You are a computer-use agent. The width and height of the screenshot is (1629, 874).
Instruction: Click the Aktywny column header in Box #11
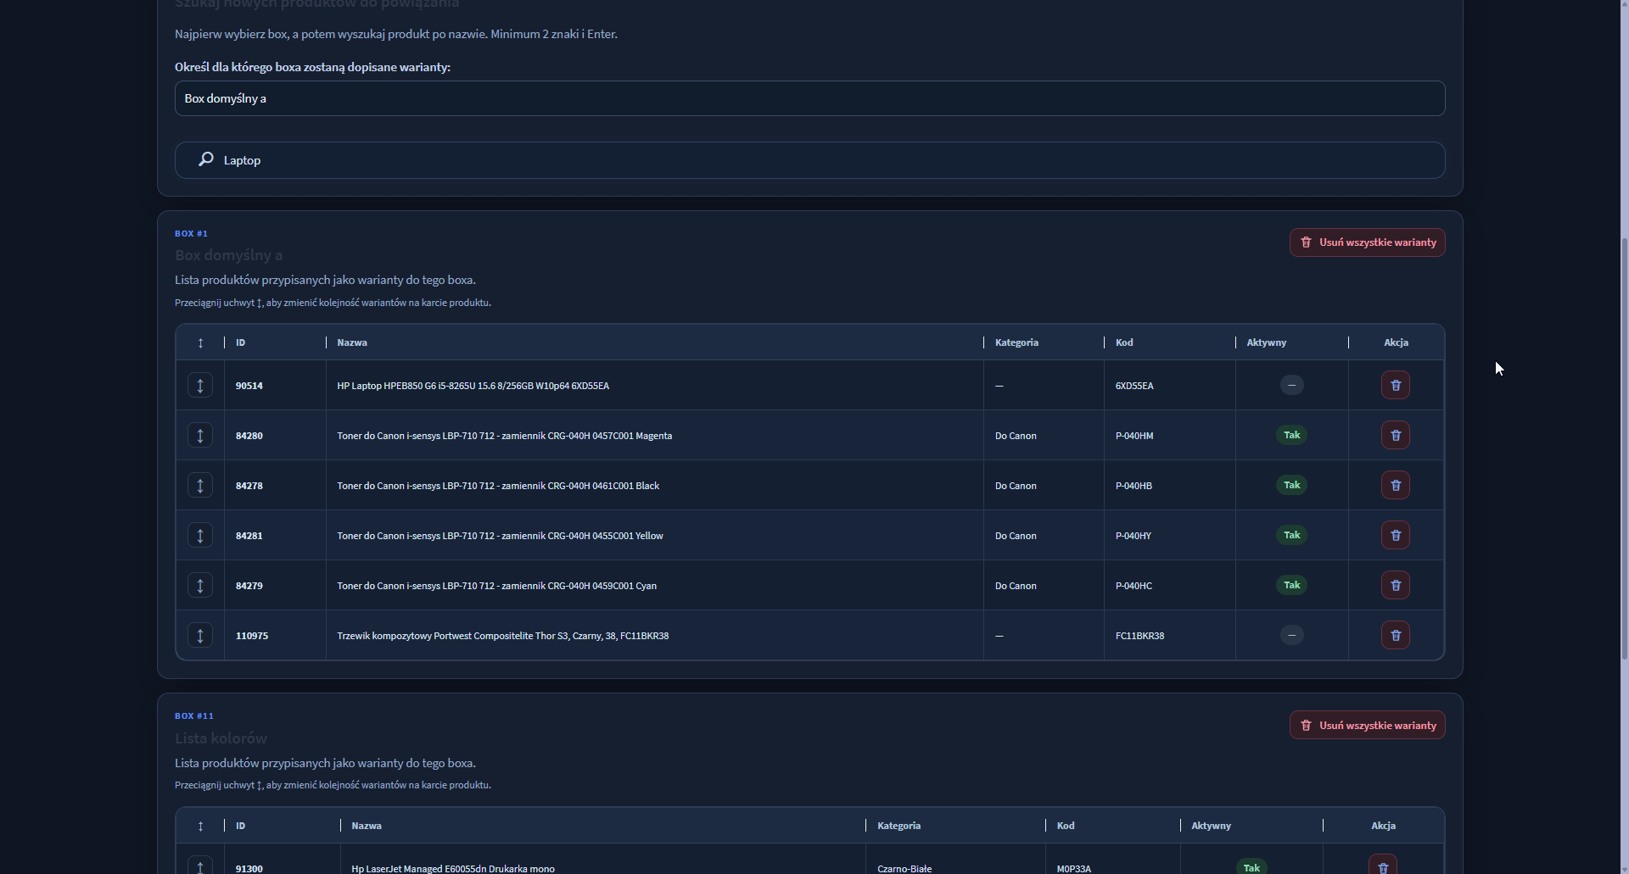[1211, 826]
